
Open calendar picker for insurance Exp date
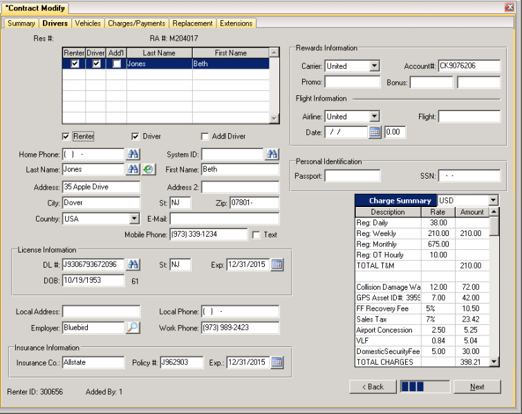(277, 362)
